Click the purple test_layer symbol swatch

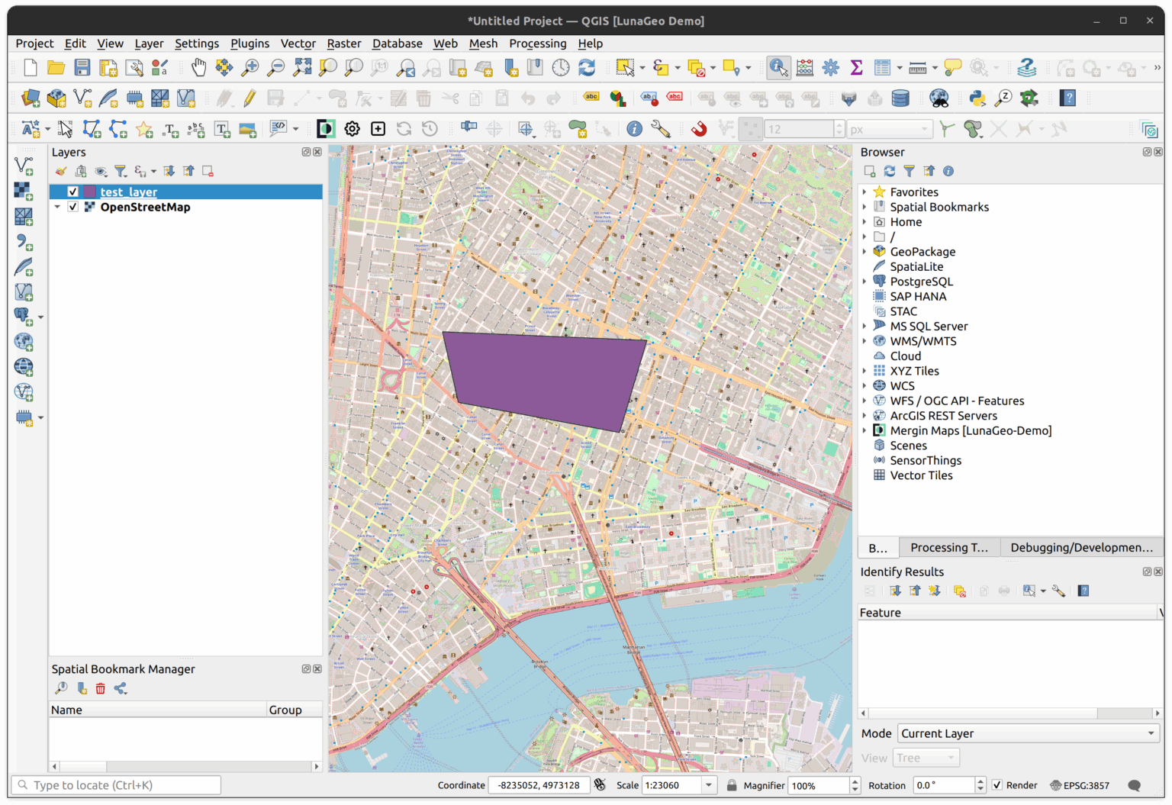click(90, 192)
